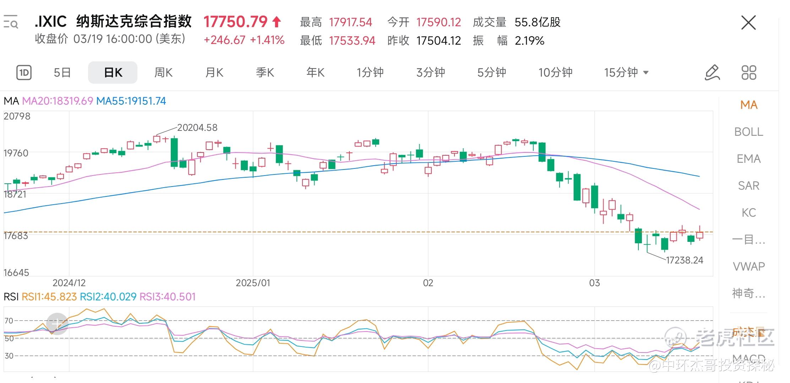Select the 日K daily candlestick tab

click(x=113, y=73)
